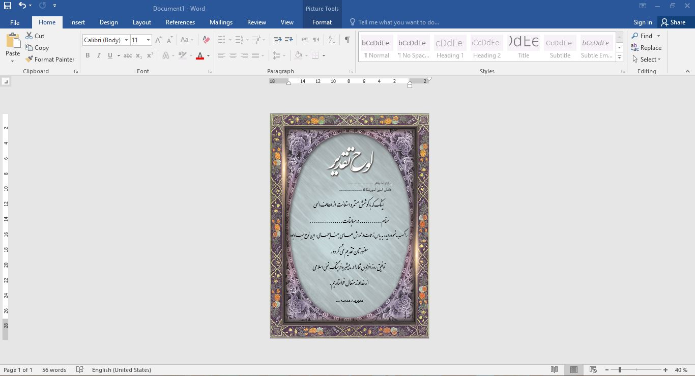The height and width of the screenshot is (376, 695).
Task: Toggle Underline formatting
Action: [x=110, y=55]
